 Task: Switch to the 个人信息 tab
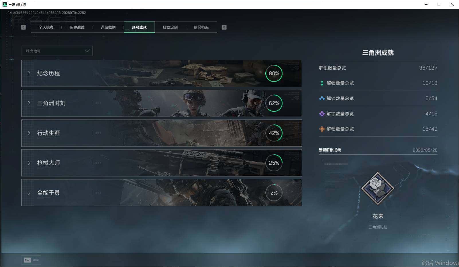[x=46, y=27]
